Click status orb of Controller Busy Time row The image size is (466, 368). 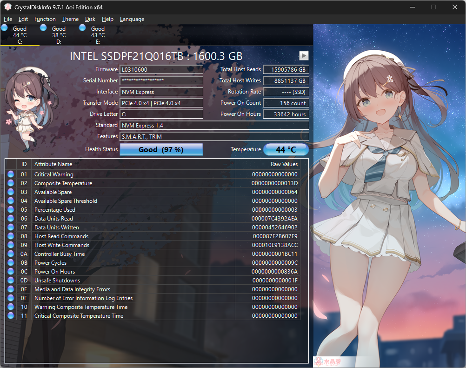pyautogui.click(x=11, y=254)
